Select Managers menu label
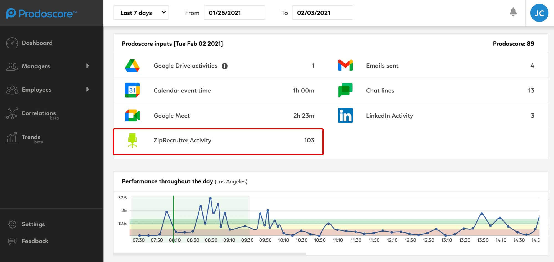This screenshot has height=262, width=554. point(36,66)
